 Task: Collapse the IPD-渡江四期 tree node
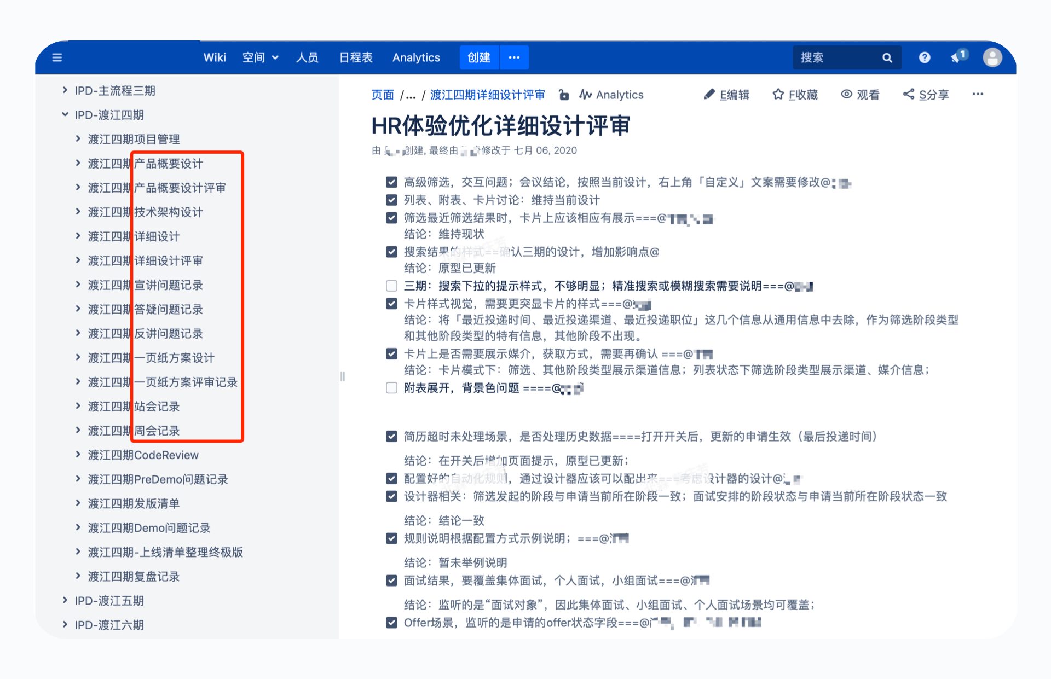(65, 114)
